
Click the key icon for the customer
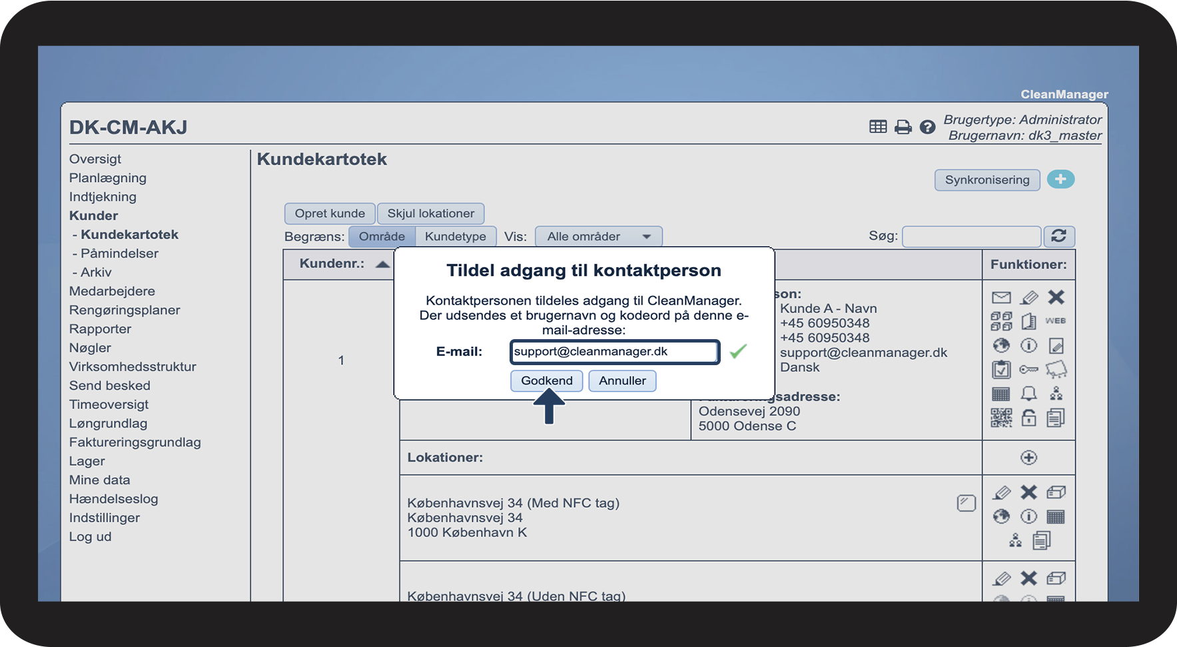click(1028, 369)
